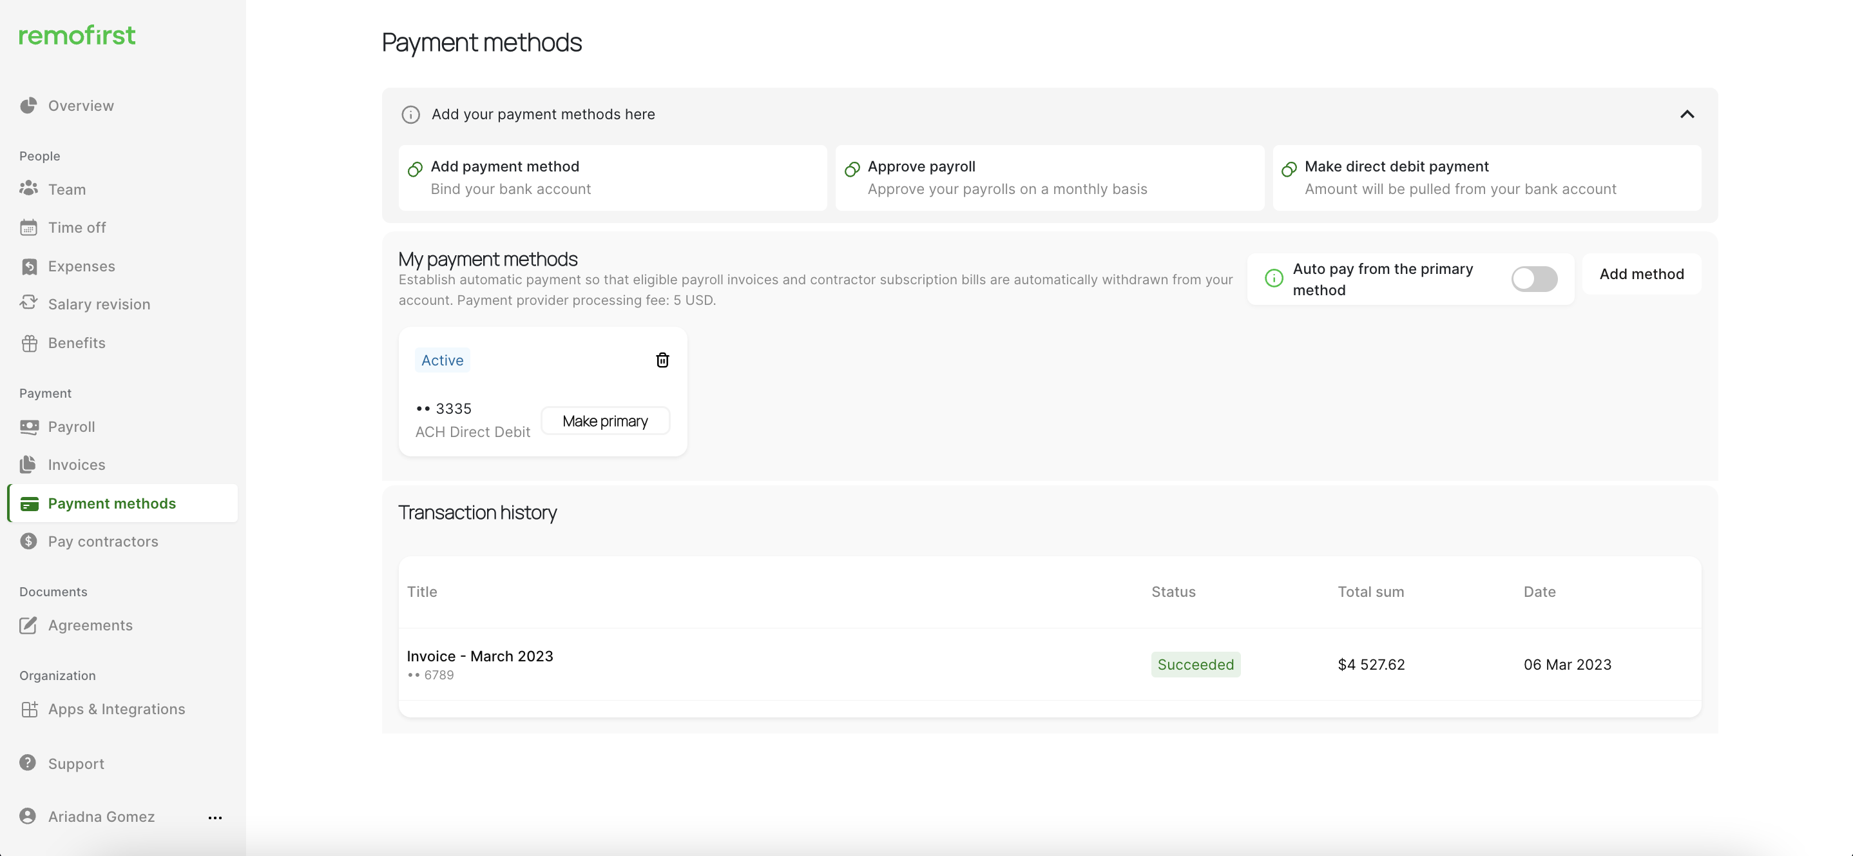Image resolution: width=1853 pixels, height=856 pixels.
Task: Click link icon on Make direct debit card
Action: (x=1289, y=169)
